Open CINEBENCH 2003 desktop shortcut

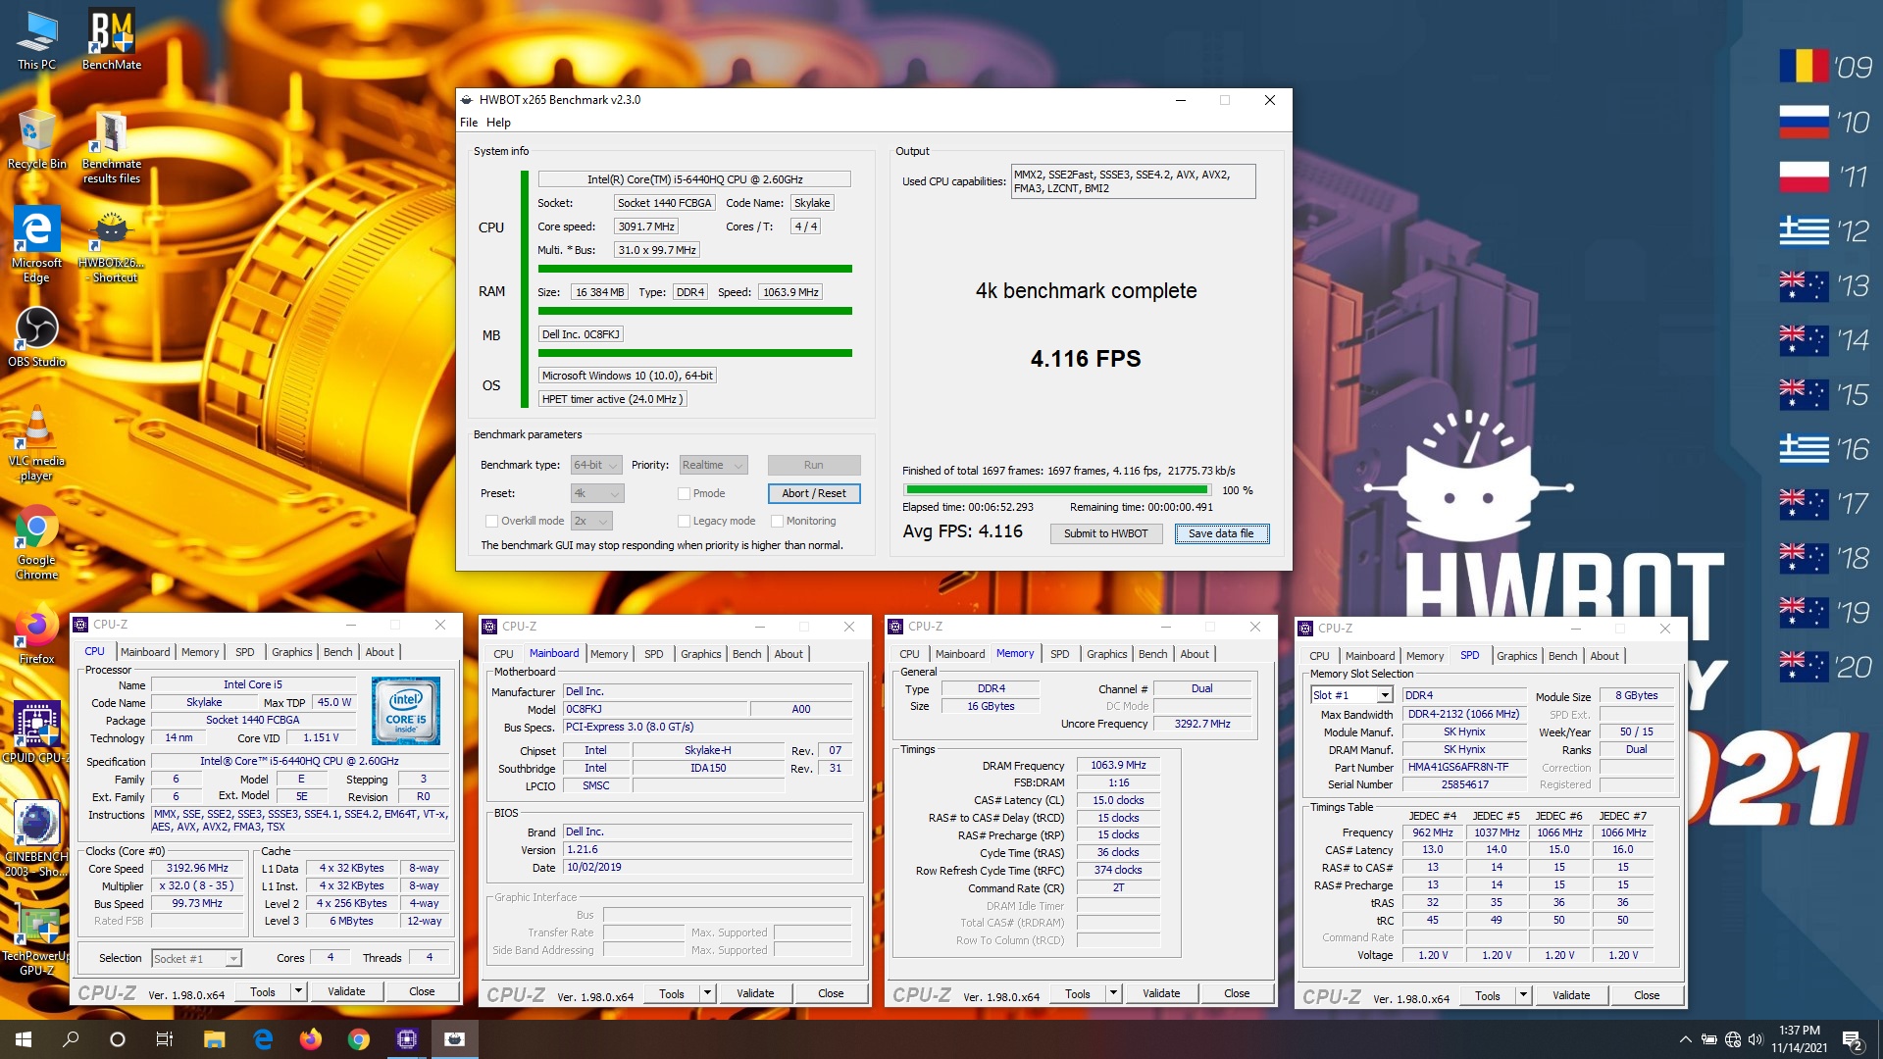(36, 838)
